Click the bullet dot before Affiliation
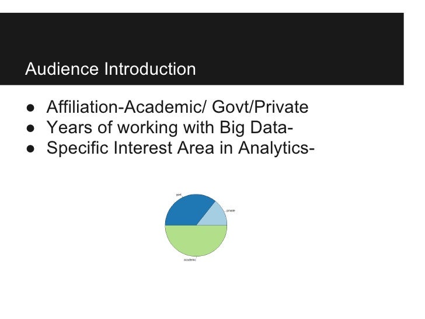 pyautogui.click(x=30, y=108)
